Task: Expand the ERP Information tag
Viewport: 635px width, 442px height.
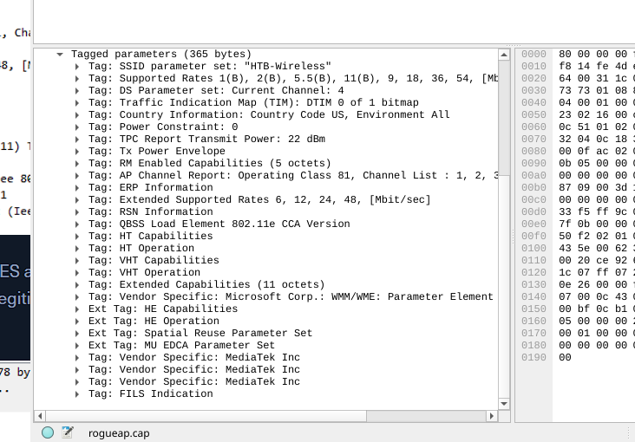Action: pos(77,188)
